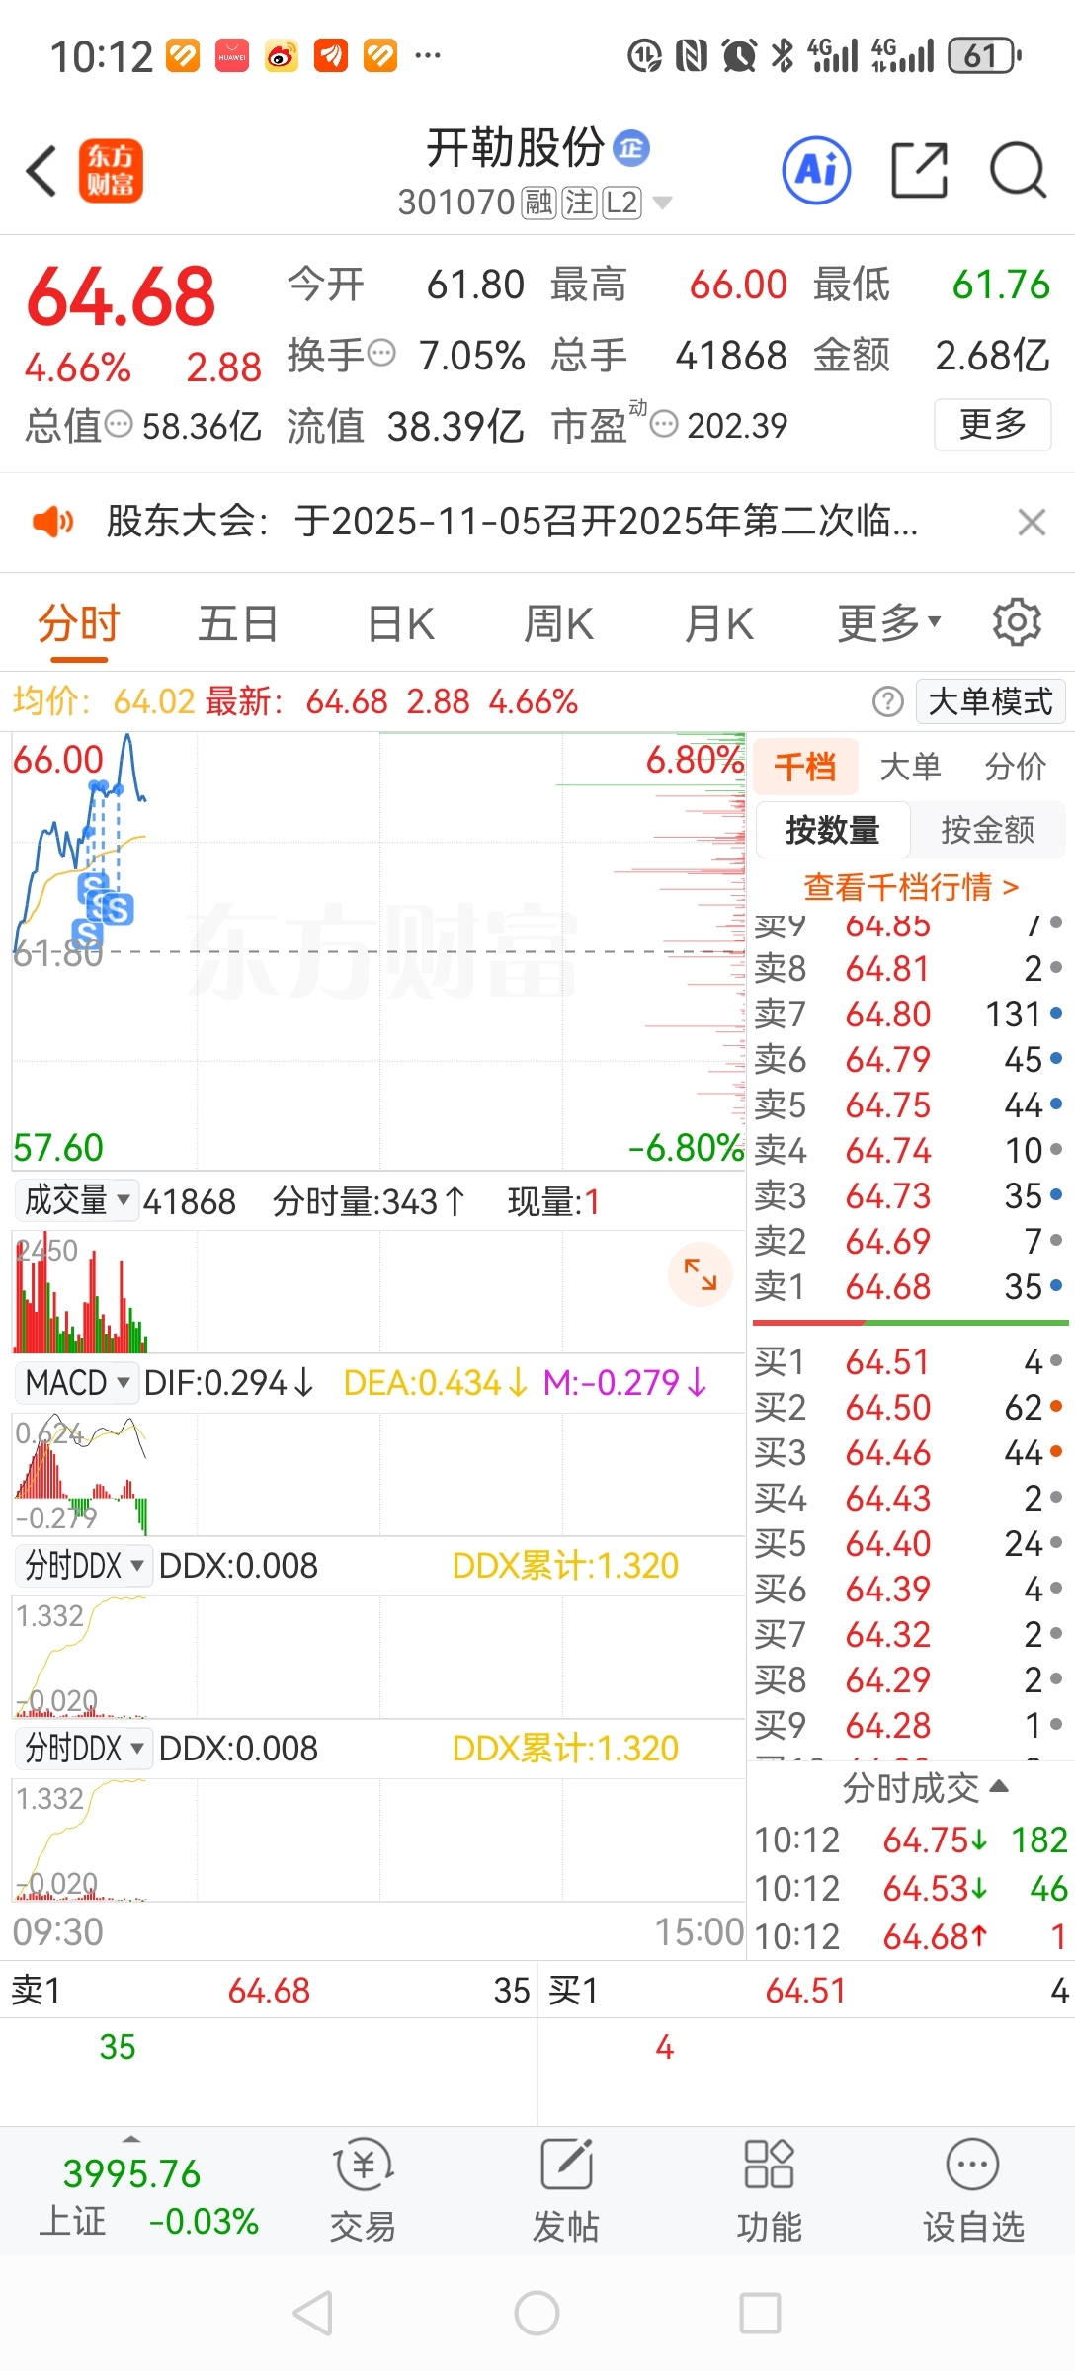The width and height of the screenshot is (1075, 2371).
Task: Switch to 周K chart tab
Action: pyautogui.click(x=559, y=623)
